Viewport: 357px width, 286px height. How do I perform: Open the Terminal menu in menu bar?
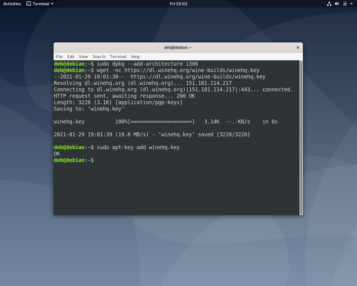(x=118, y=56)
